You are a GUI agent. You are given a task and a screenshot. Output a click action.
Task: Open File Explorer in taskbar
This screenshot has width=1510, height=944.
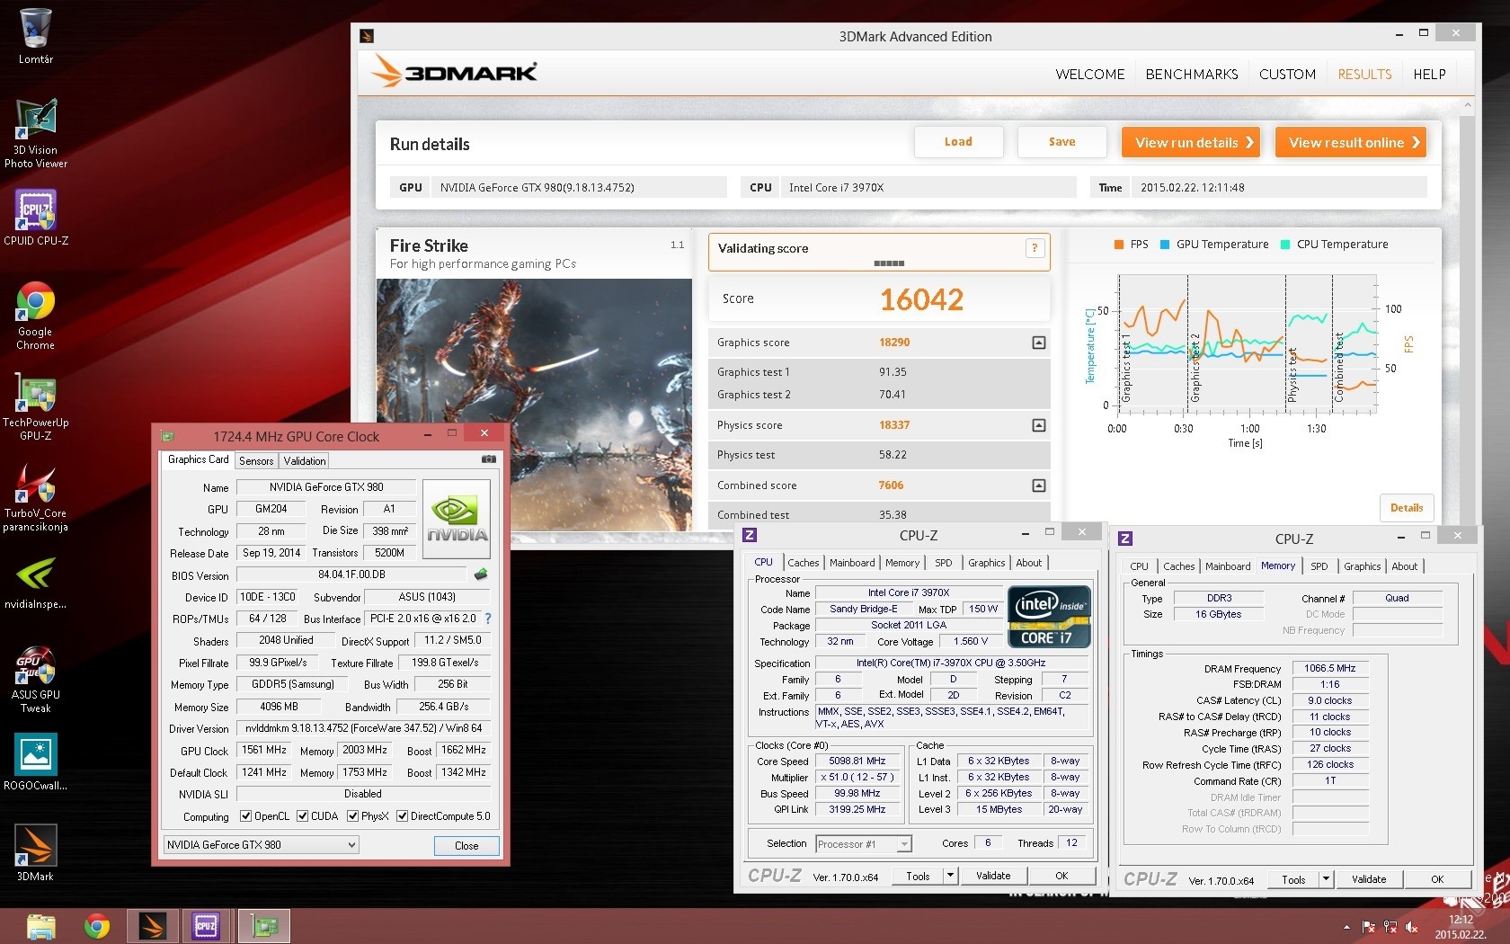click(x=41, y=926)
